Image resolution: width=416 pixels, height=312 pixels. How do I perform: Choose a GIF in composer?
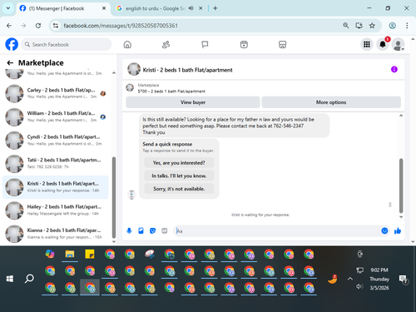coord(165,230)
